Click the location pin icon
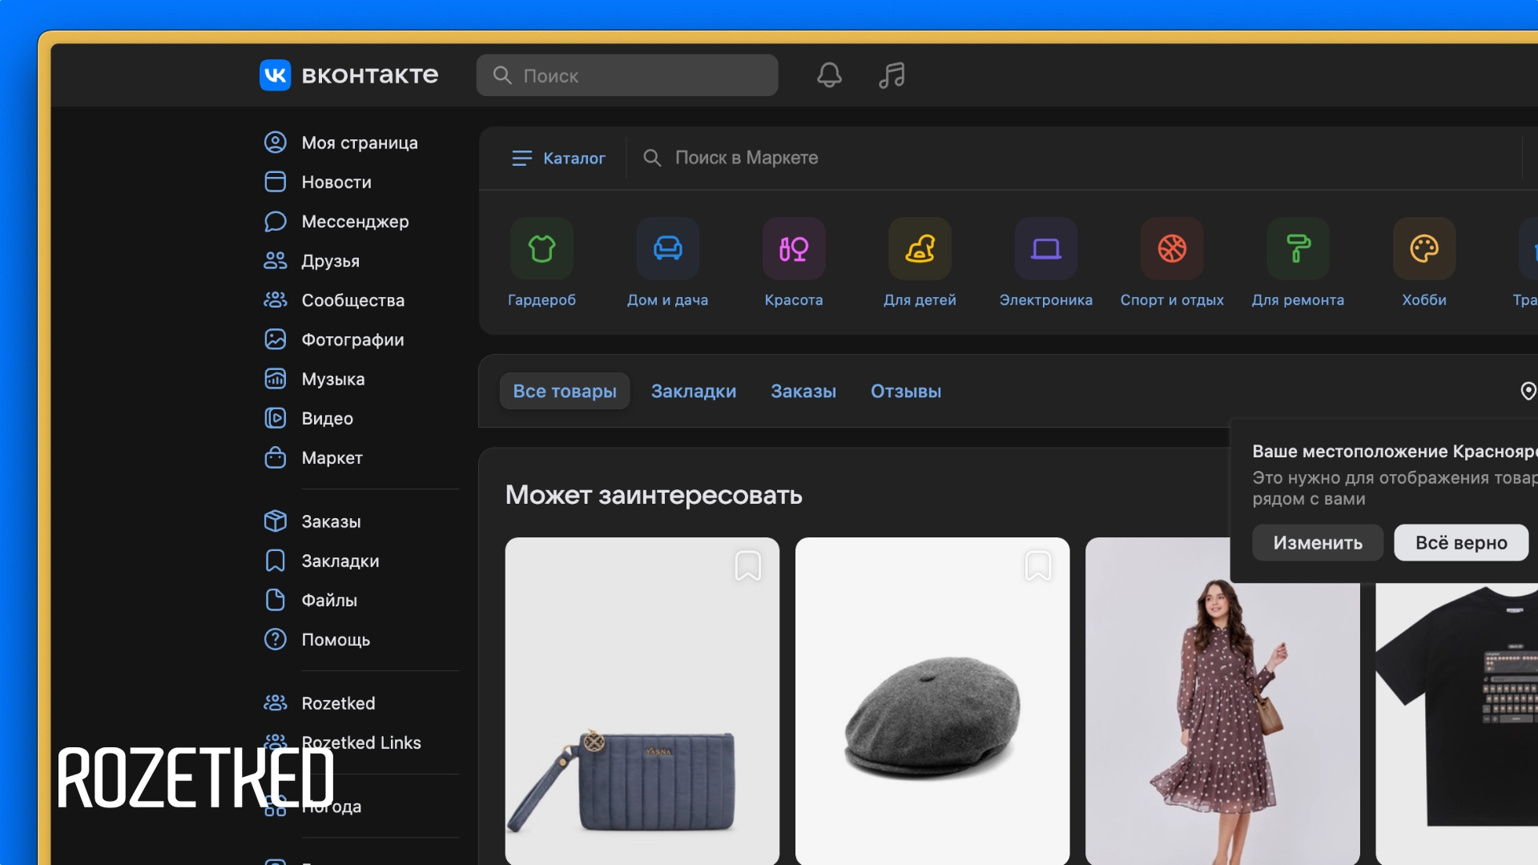1538x865 pixels. (1528, 391)
